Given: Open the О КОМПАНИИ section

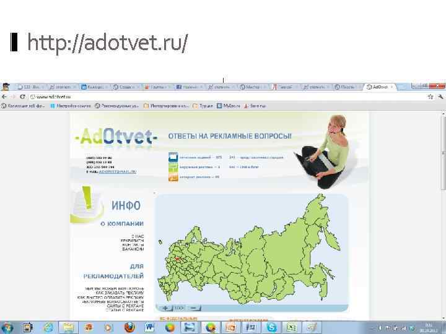Looking at the screenshot, I should (x=122, y=224).
